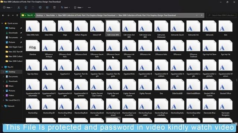Select the Electorate Boogaloo font file

point(226,107)
